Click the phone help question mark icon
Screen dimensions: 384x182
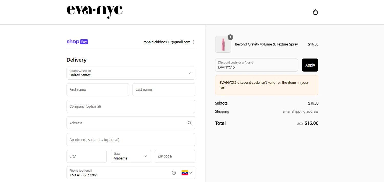tap(174, 173)
